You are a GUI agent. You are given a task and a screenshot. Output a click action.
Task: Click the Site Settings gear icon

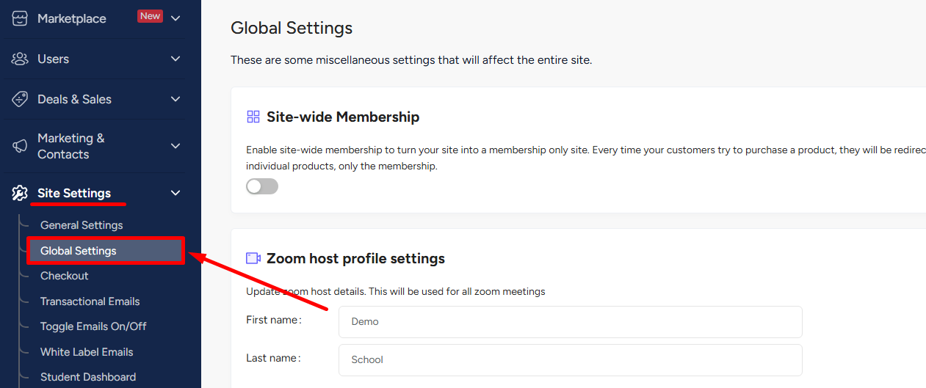(x=20, y=193)
